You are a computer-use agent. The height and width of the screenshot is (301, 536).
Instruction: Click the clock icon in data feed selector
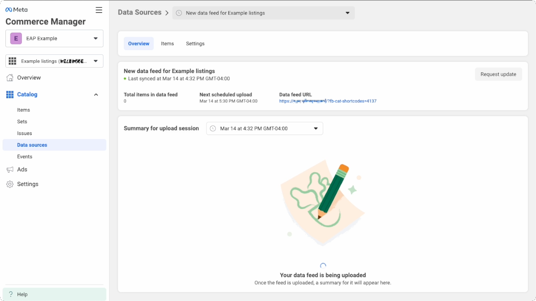click(x=179, y=13)
